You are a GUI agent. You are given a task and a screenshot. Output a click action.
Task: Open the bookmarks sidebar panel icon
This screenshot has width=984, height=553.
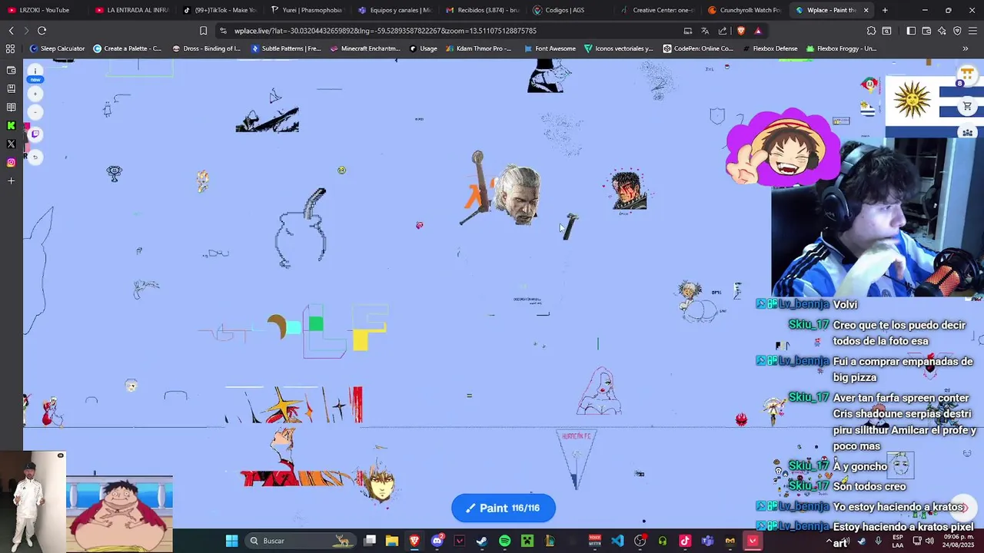tap(11, 89)
